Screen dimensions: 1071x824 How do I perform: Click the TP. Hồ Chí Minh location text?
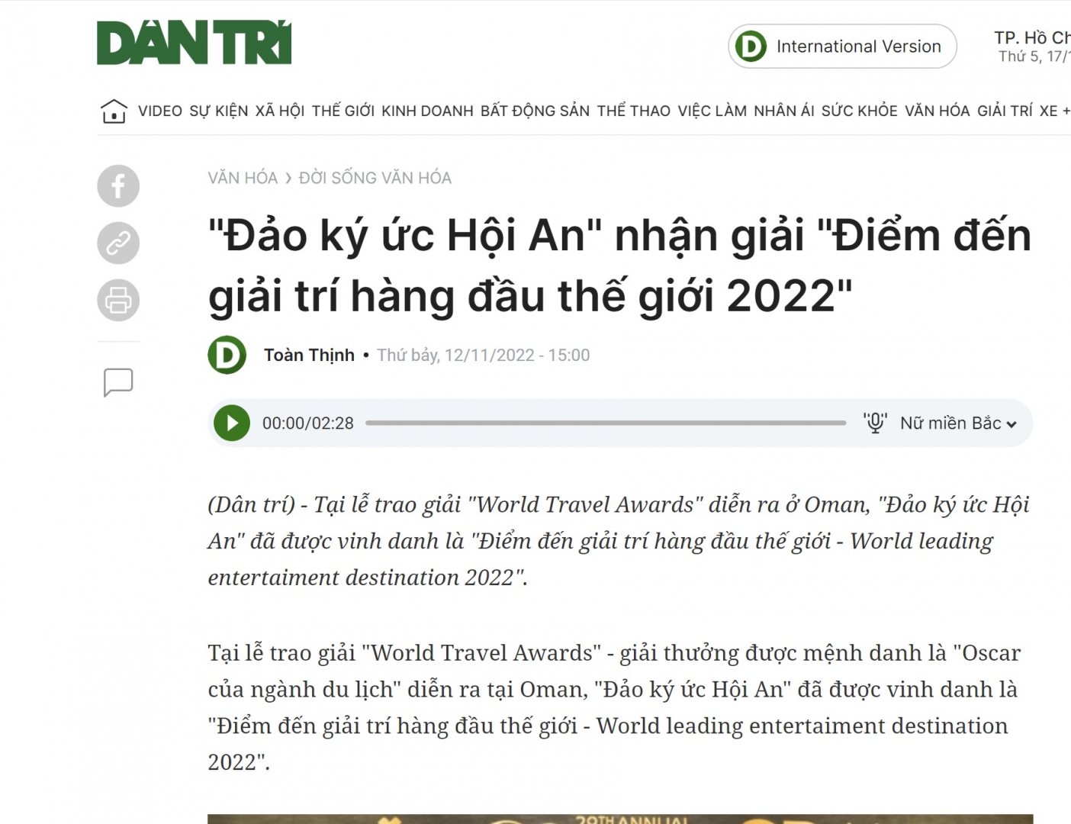[x=1032, y=37]
